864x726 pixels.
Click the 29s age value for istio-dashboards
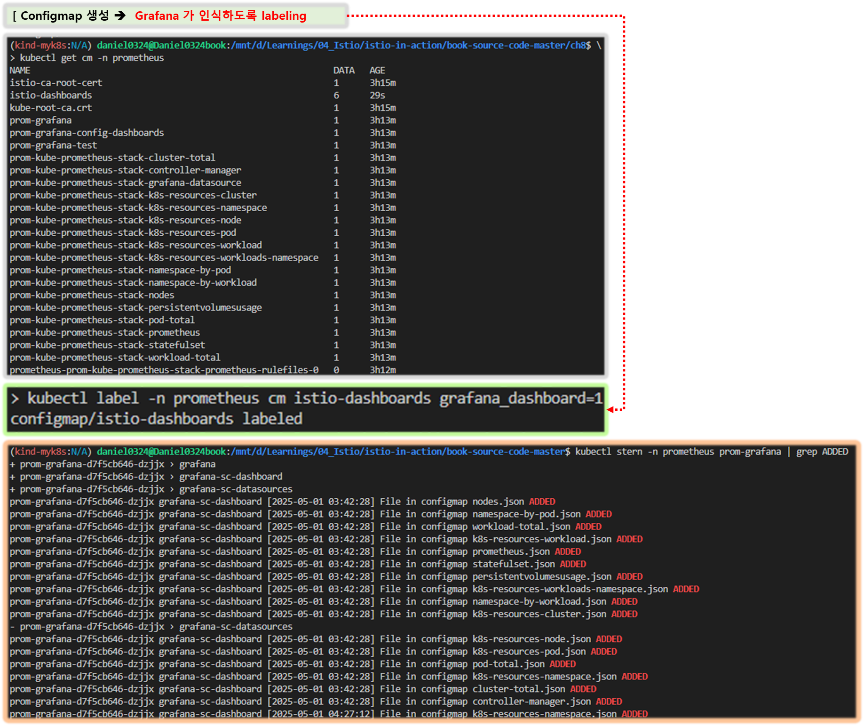click(x=377, y=95)
